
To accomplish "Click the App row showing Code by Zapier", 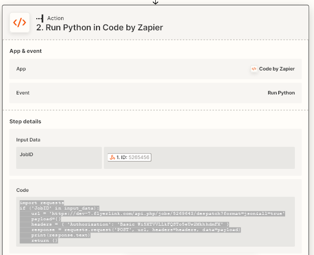I will click(x=155, y=69).
